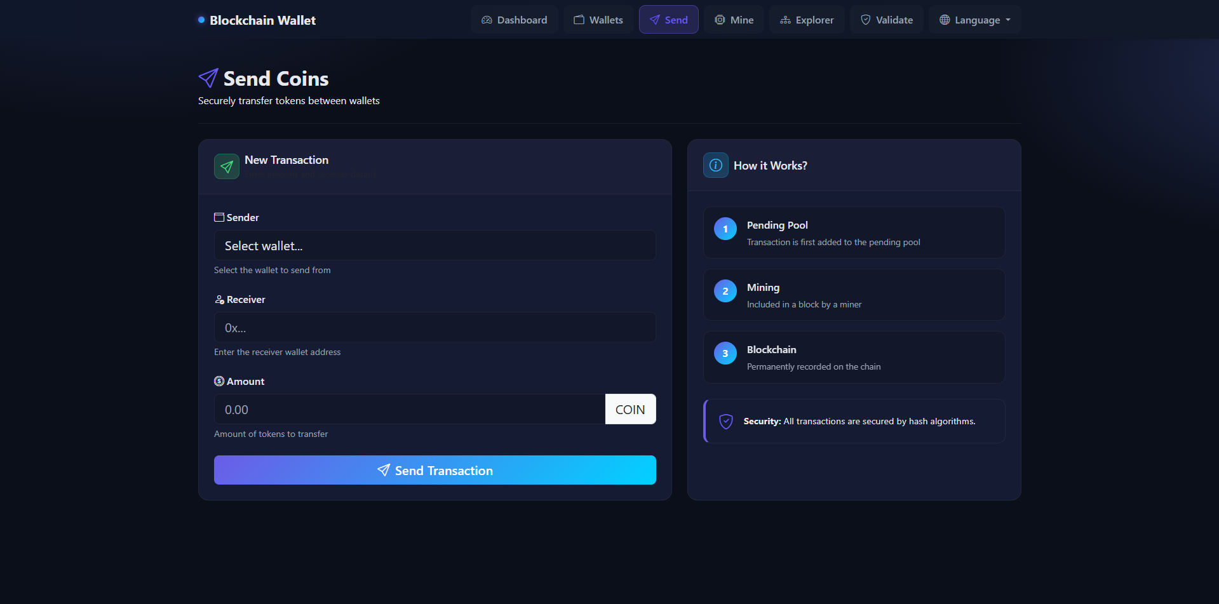The width and height of the screenshot is (1219, 604).
Task: Click the Validate shield icon
Action: point(865,20)
